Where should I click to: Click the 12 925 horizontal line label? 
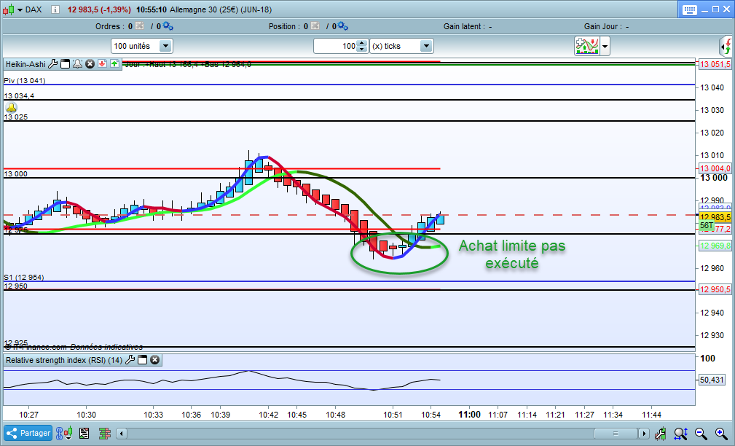(x=16, y=343)
